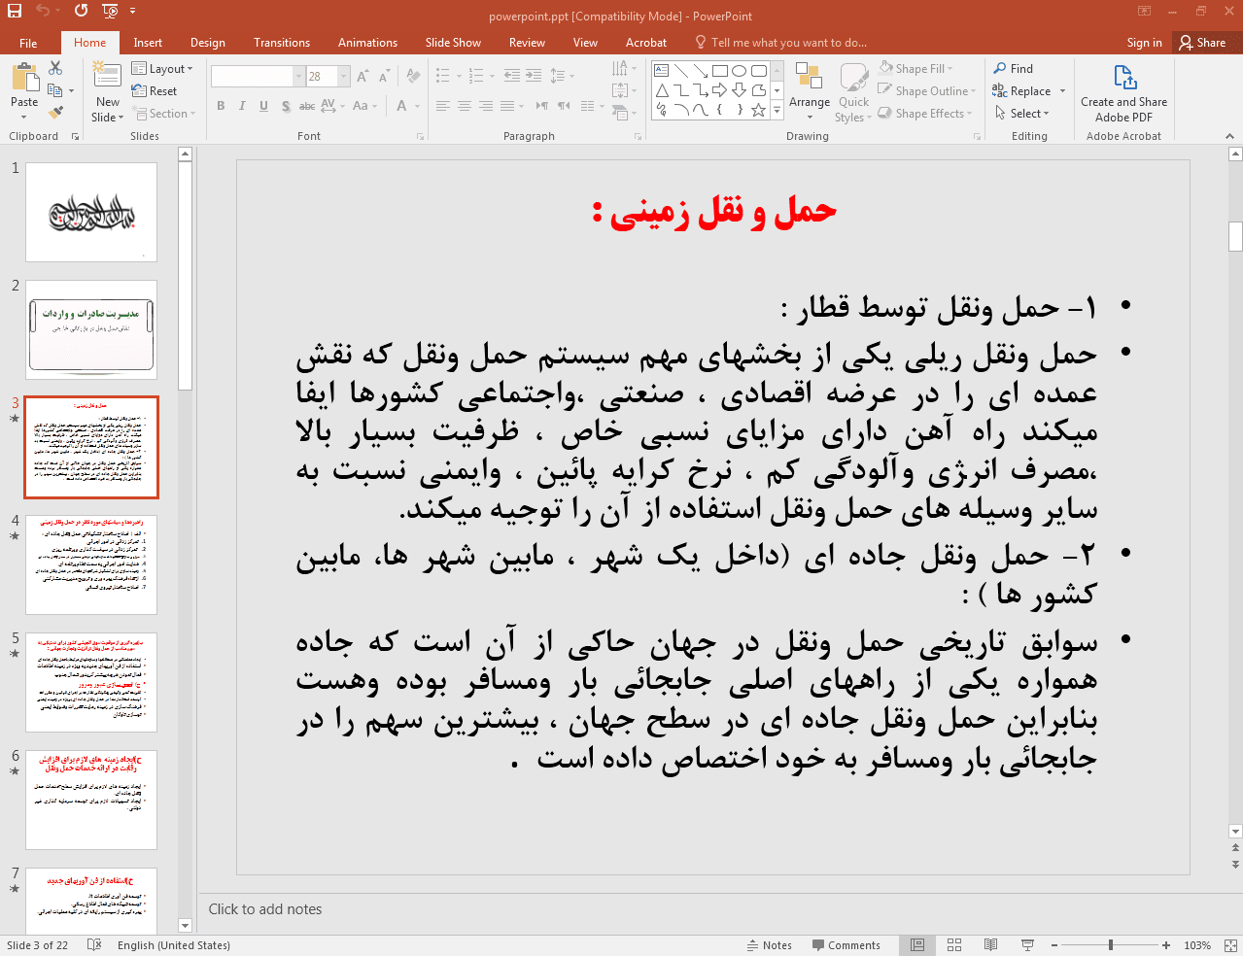Click the Share button
Viewport: 1243px width, 956px height.
point(1202,43)
